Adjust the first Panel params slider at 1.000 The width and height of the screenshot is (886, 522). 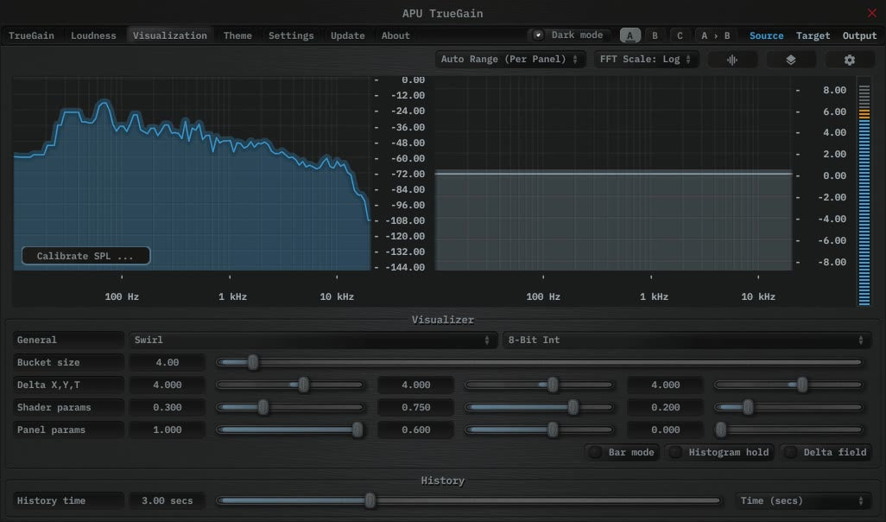tap(290, 430)
